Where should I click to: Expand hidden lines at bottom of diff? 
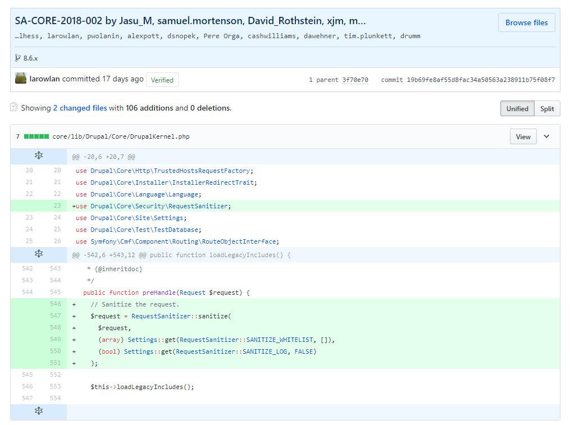click(39, 412)
